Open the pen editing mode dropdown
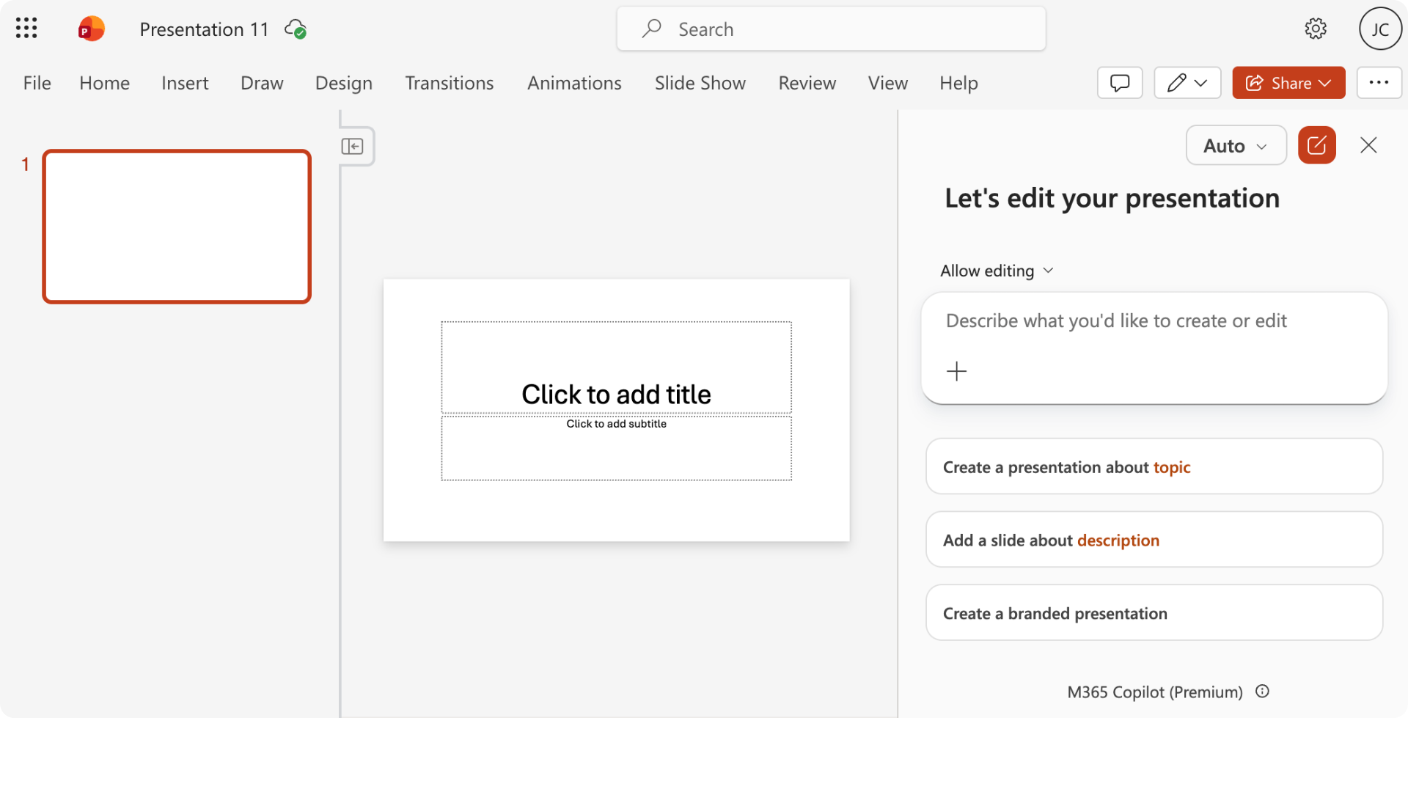1408x792 pixels. tap(1187, 83)
